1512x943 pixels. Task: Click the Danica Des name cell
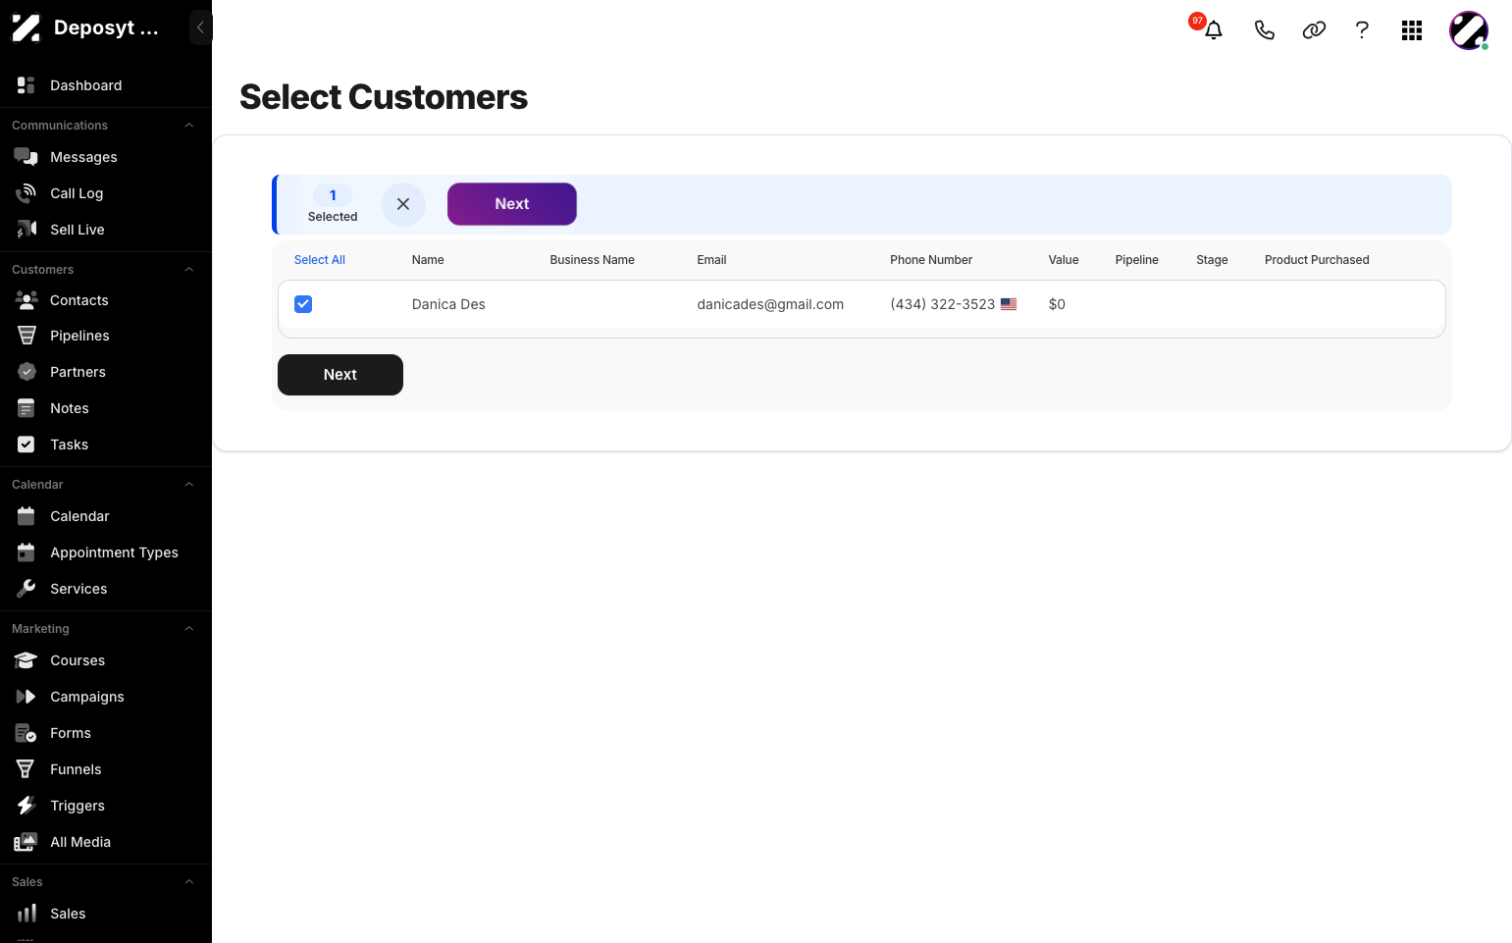448,304
